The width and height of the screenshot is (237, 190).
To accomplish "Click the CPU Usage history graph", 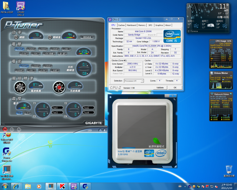I will [221, 65].
